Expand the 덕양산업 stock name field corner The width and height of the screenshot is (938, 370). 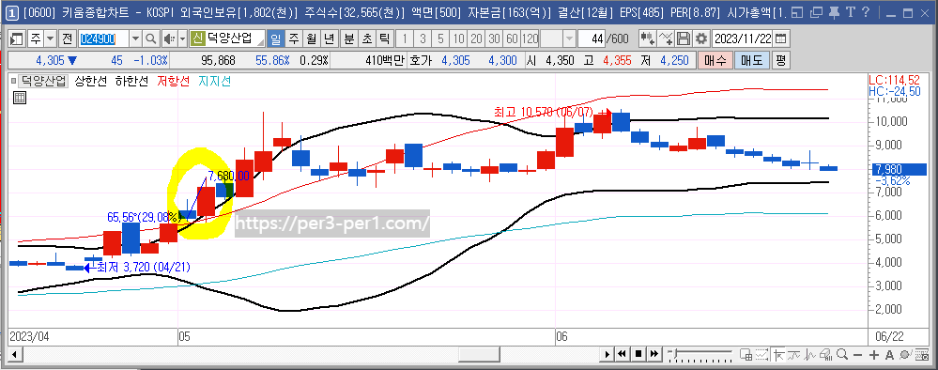(261, 43)
